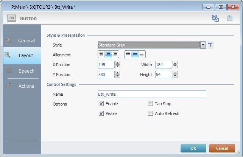The height and width of the screenshot is (157, 243).
Task: Set horizontal alignment to left
Action: click(101, 54)
